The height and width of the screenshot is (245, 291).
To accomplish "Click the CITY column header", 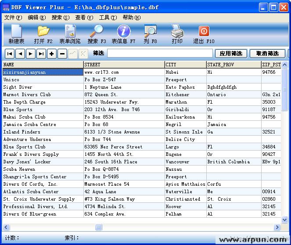I will tap(185, 65).
